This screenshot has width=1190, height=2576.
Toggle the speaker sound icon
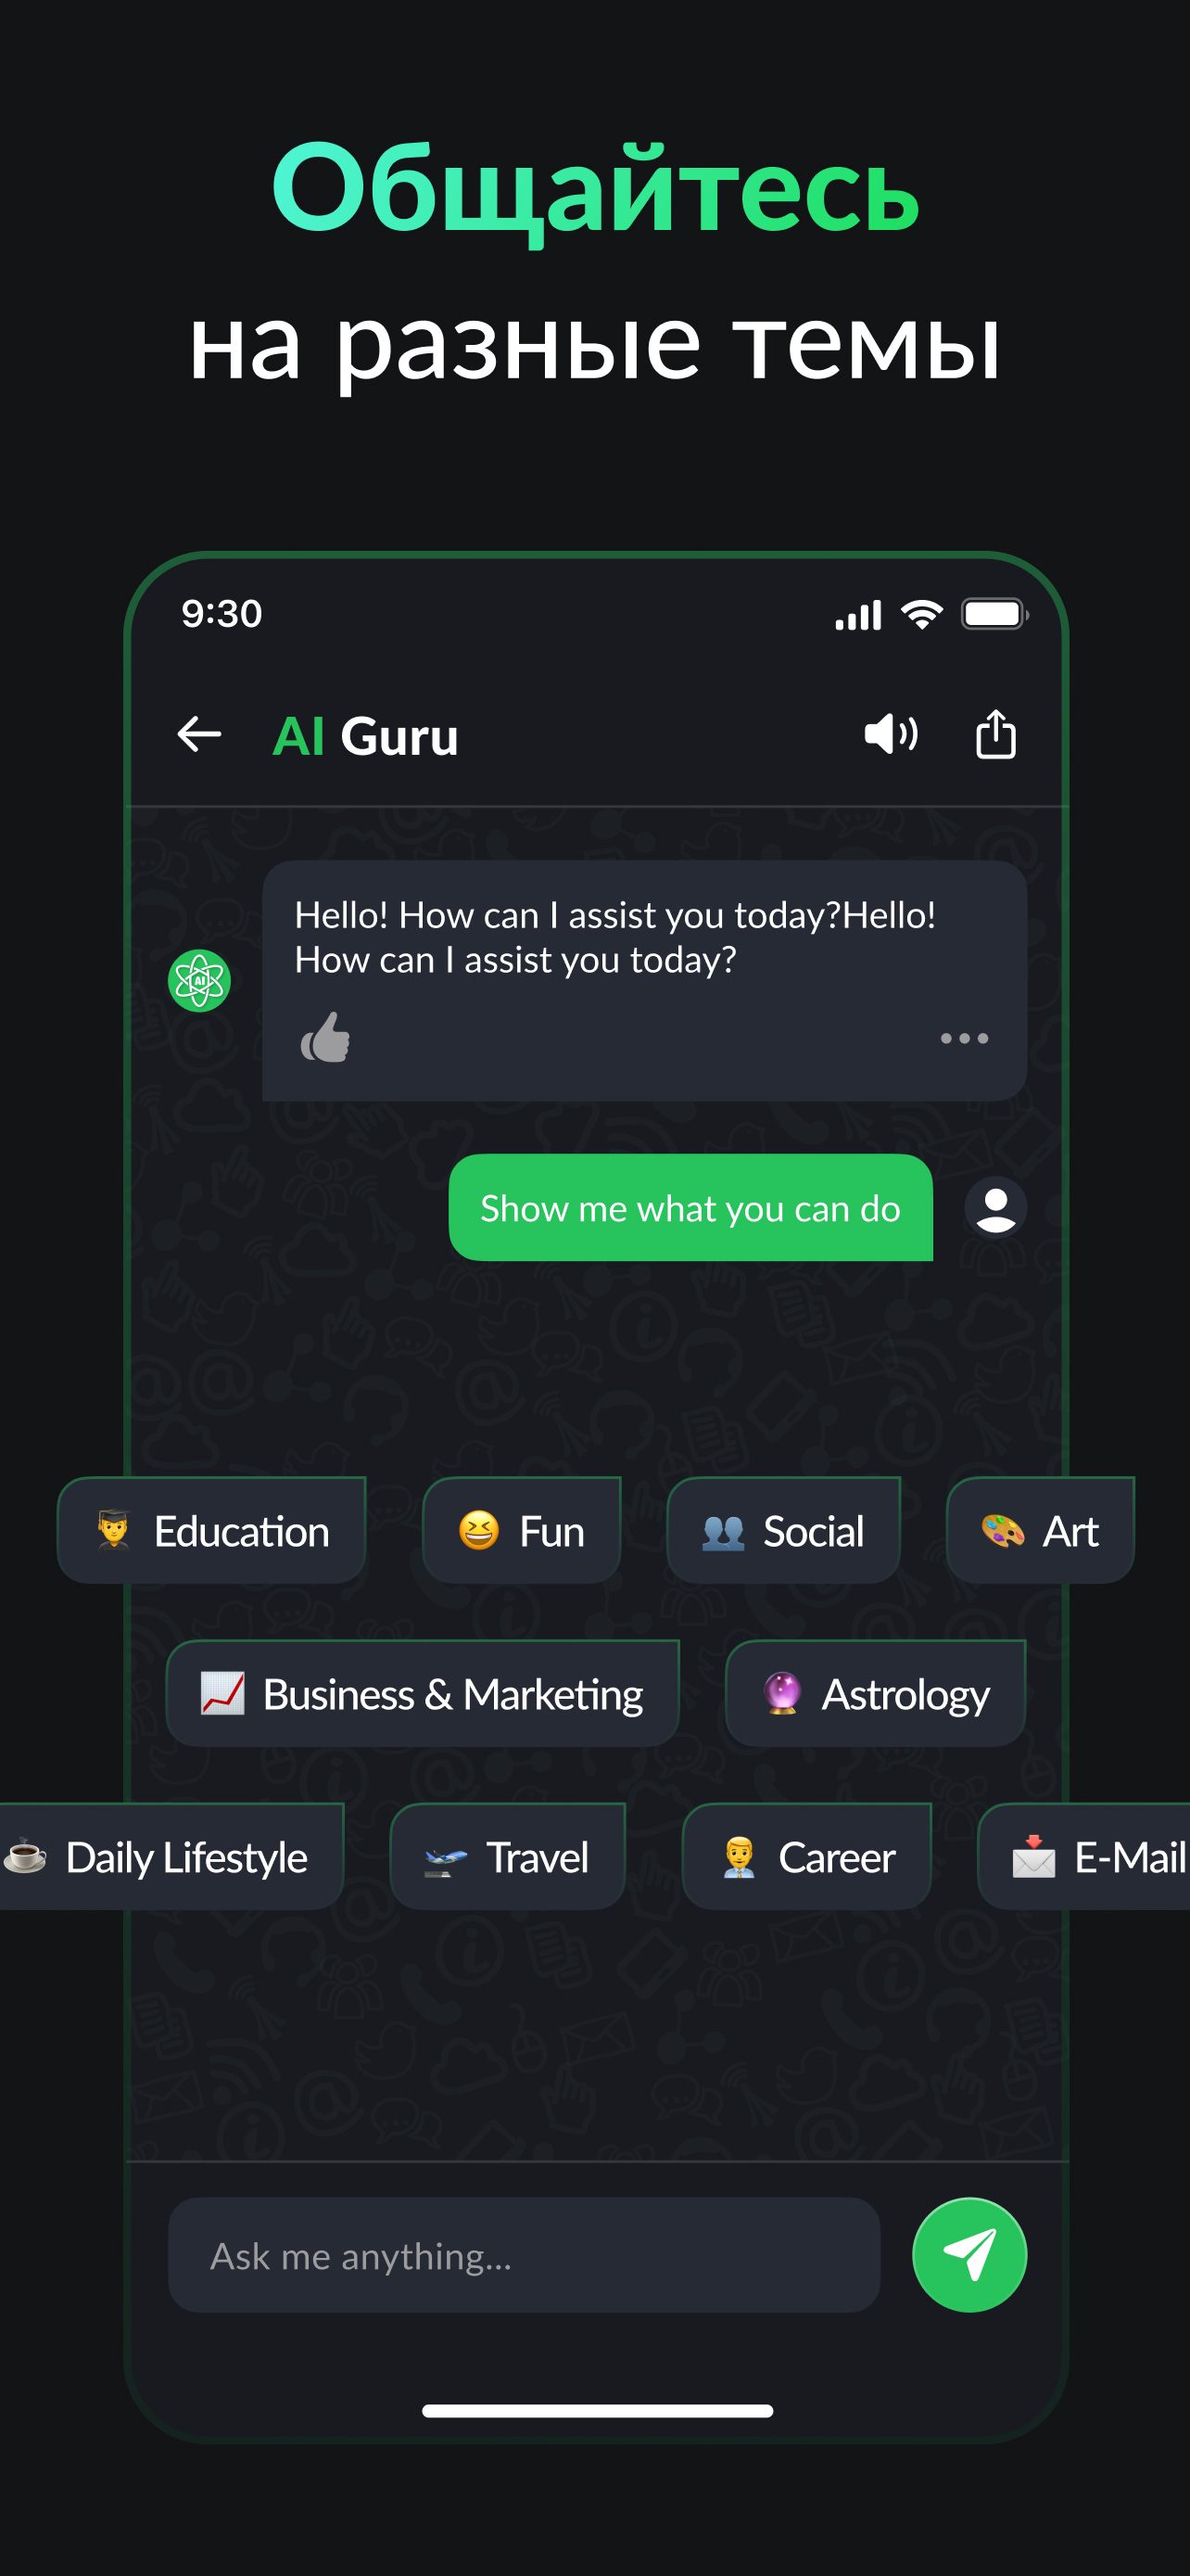pyautogui.click(x=891, y=734)
